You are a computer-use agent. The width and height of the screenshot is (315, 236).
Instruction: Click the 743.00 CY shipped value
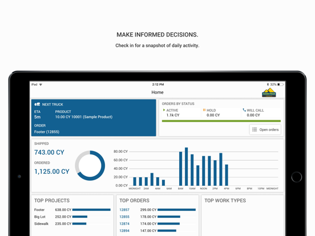pyautogui.click(x=49, y=152)
